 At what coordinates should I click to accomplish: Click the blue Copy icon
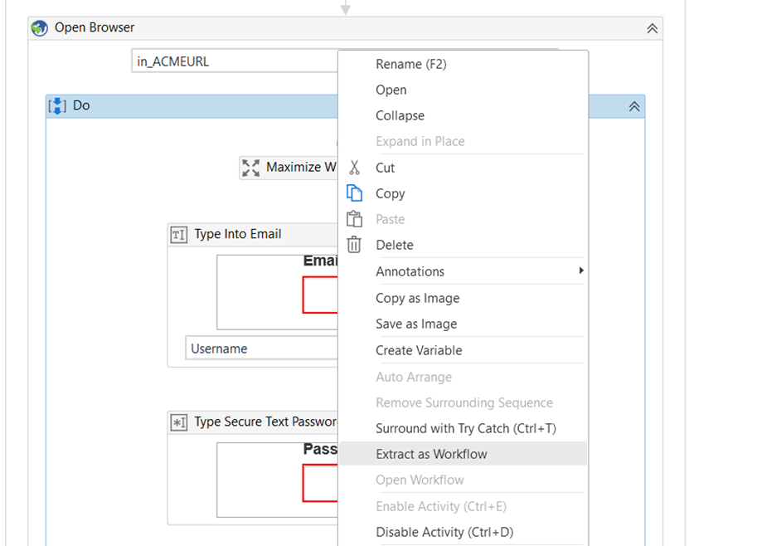tap(354, 193)
